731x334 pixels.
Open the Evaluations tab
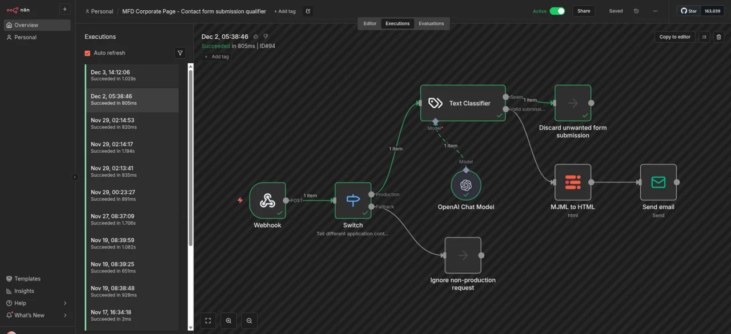tap(431, 23)
